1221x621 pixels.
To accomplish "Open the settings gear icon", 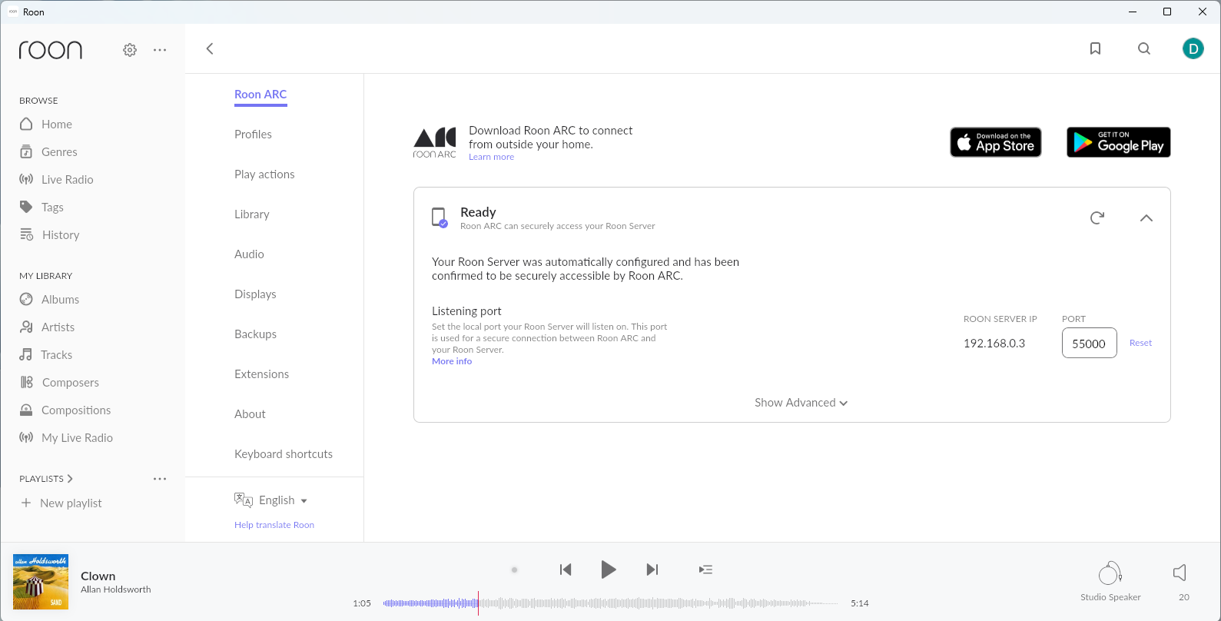I will [x=130, y=50].
